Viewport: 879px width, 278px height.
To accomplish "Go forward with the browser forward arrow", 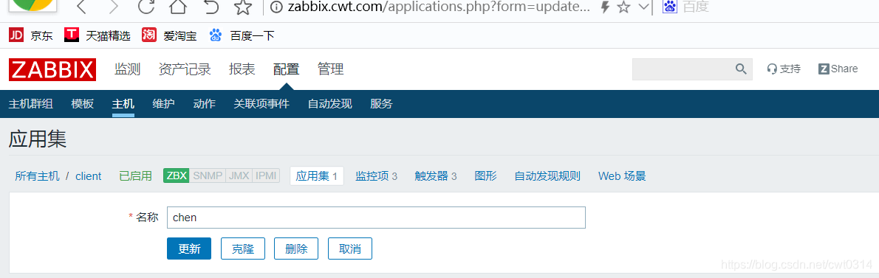I will tap(114, 7).
